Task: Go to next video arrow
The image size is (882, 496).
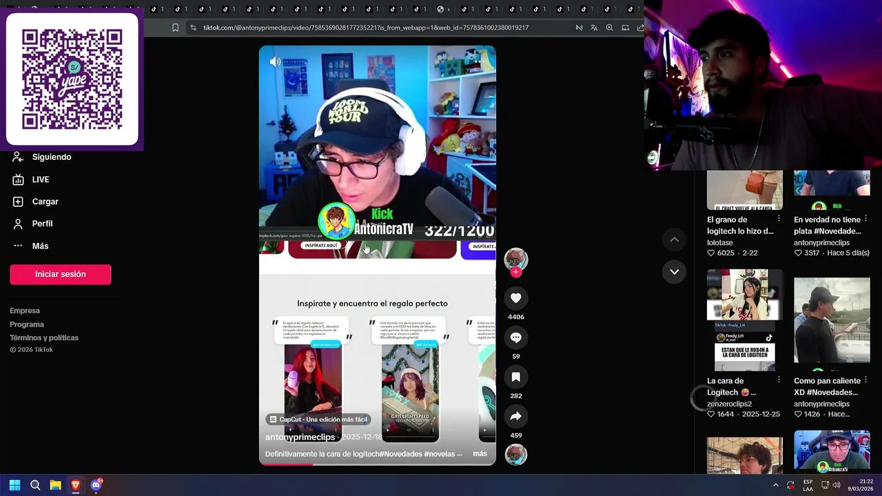Action: (675, 271)
